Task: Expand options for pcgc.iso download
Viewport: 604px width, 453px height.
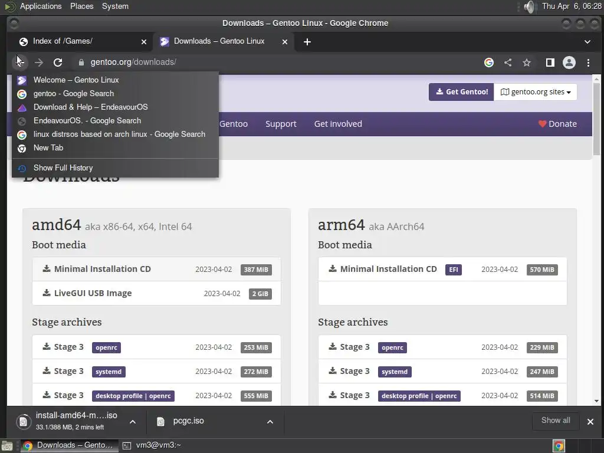Action: click(x=270, y=422)
